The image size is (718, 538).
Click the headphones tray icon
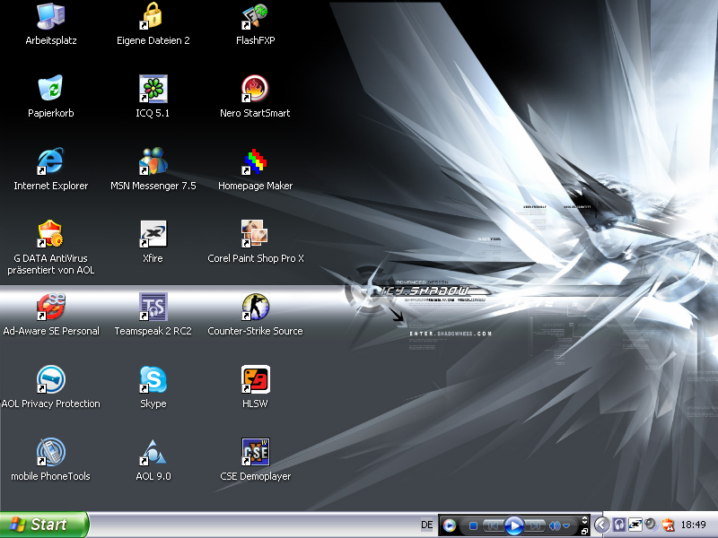618,525
